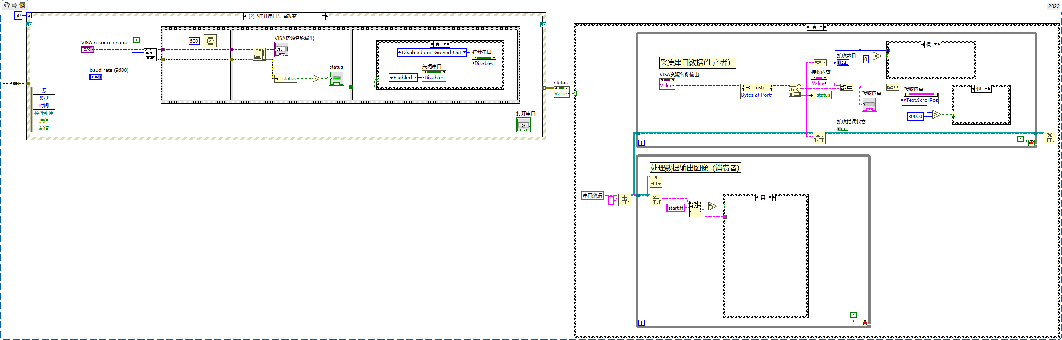Viewport: 1062px width, 340px height.
Task: Click the 打开串口 OK button terminal
Action: pyautogui.click(x=524, y=125)
